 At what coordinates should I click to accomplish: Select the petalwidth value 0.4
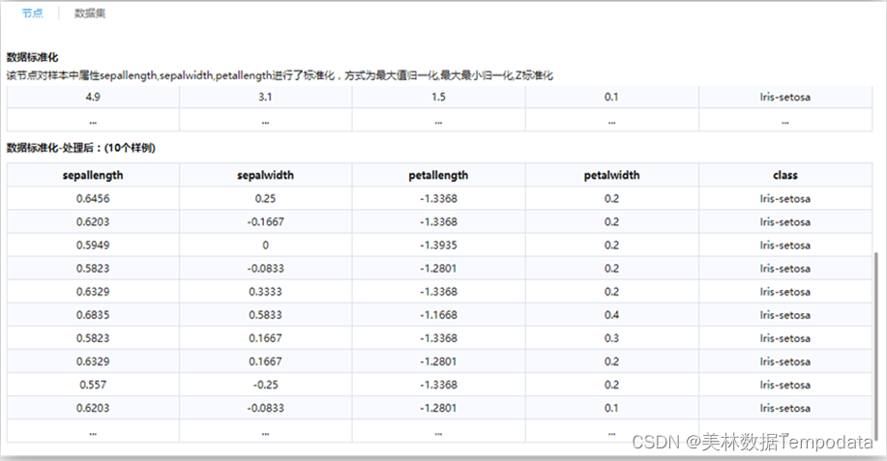[611, 315]
